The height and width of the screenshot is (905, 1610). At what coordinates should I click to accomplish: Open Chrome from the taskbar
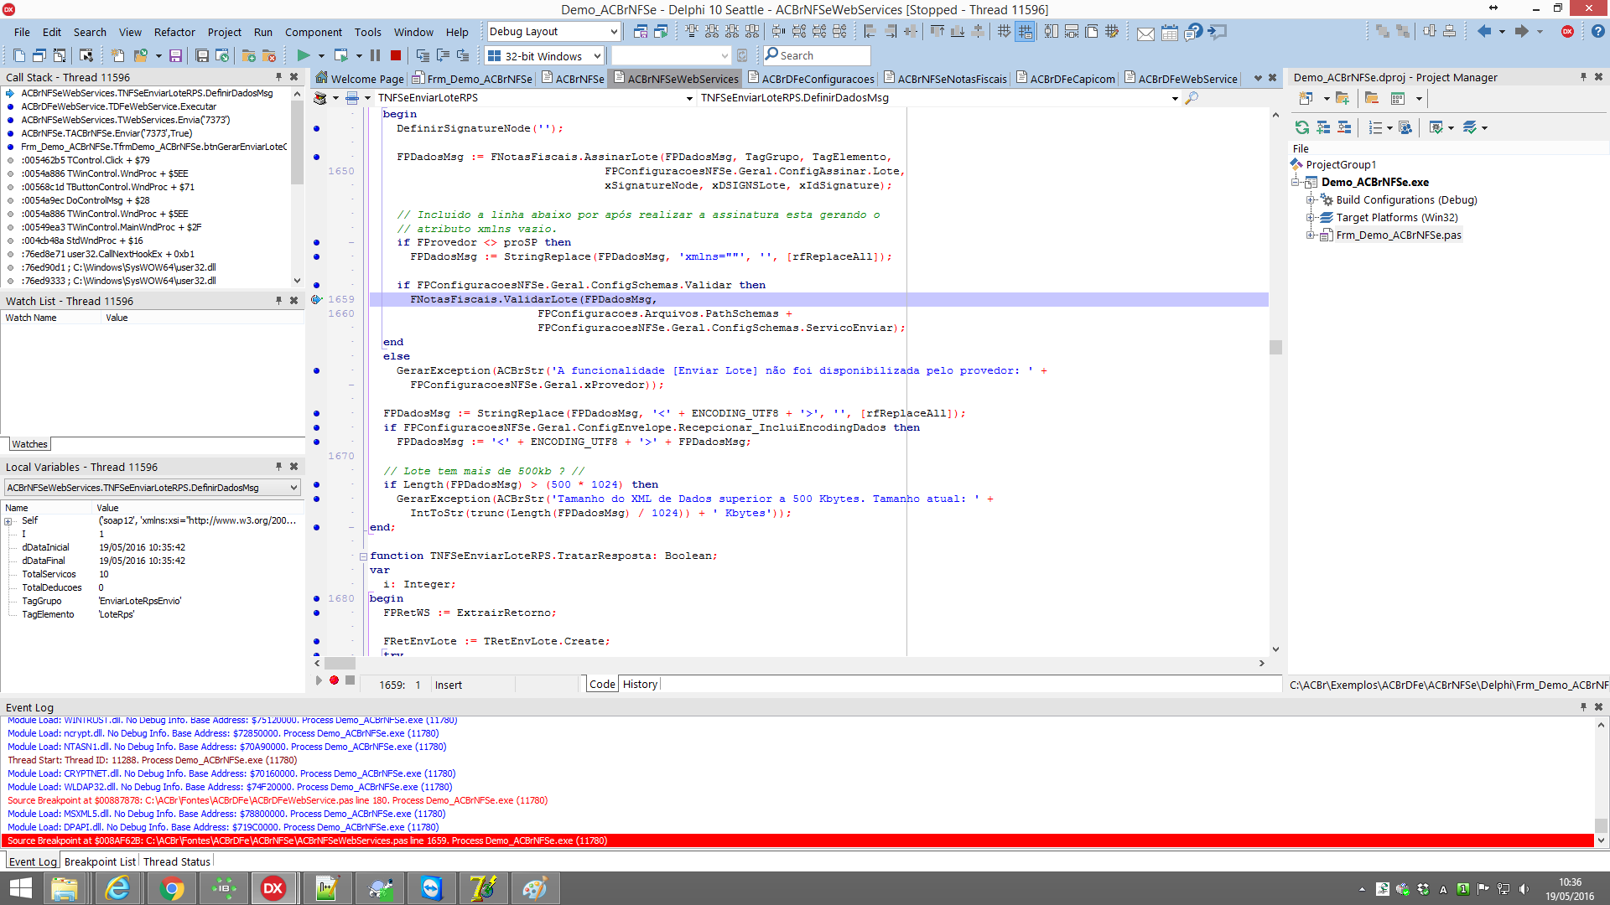coord(172,888)
